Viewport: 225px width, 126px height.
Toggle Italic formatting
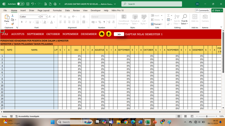point(26,22)
